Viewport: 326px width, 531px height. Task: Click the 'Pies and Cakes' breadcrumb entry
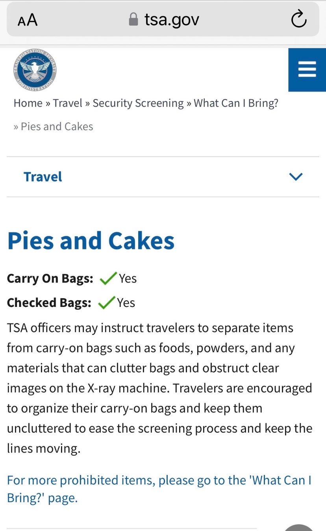57,126
